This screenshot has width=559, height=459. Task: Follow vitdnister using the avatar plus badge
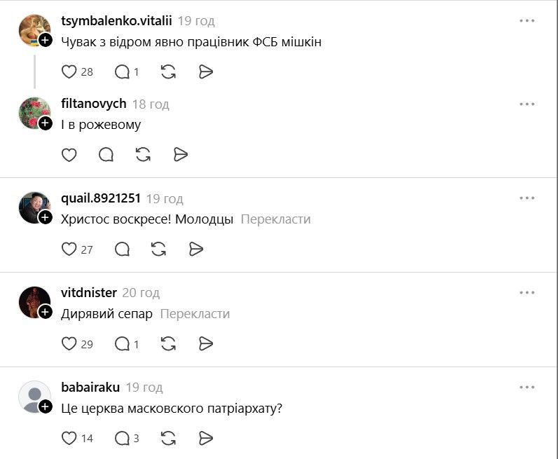[x=46, y=313]
